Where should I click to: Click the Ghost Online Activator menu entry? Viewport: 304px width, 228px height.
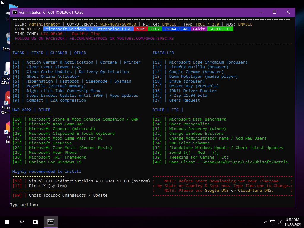point(53,77)
